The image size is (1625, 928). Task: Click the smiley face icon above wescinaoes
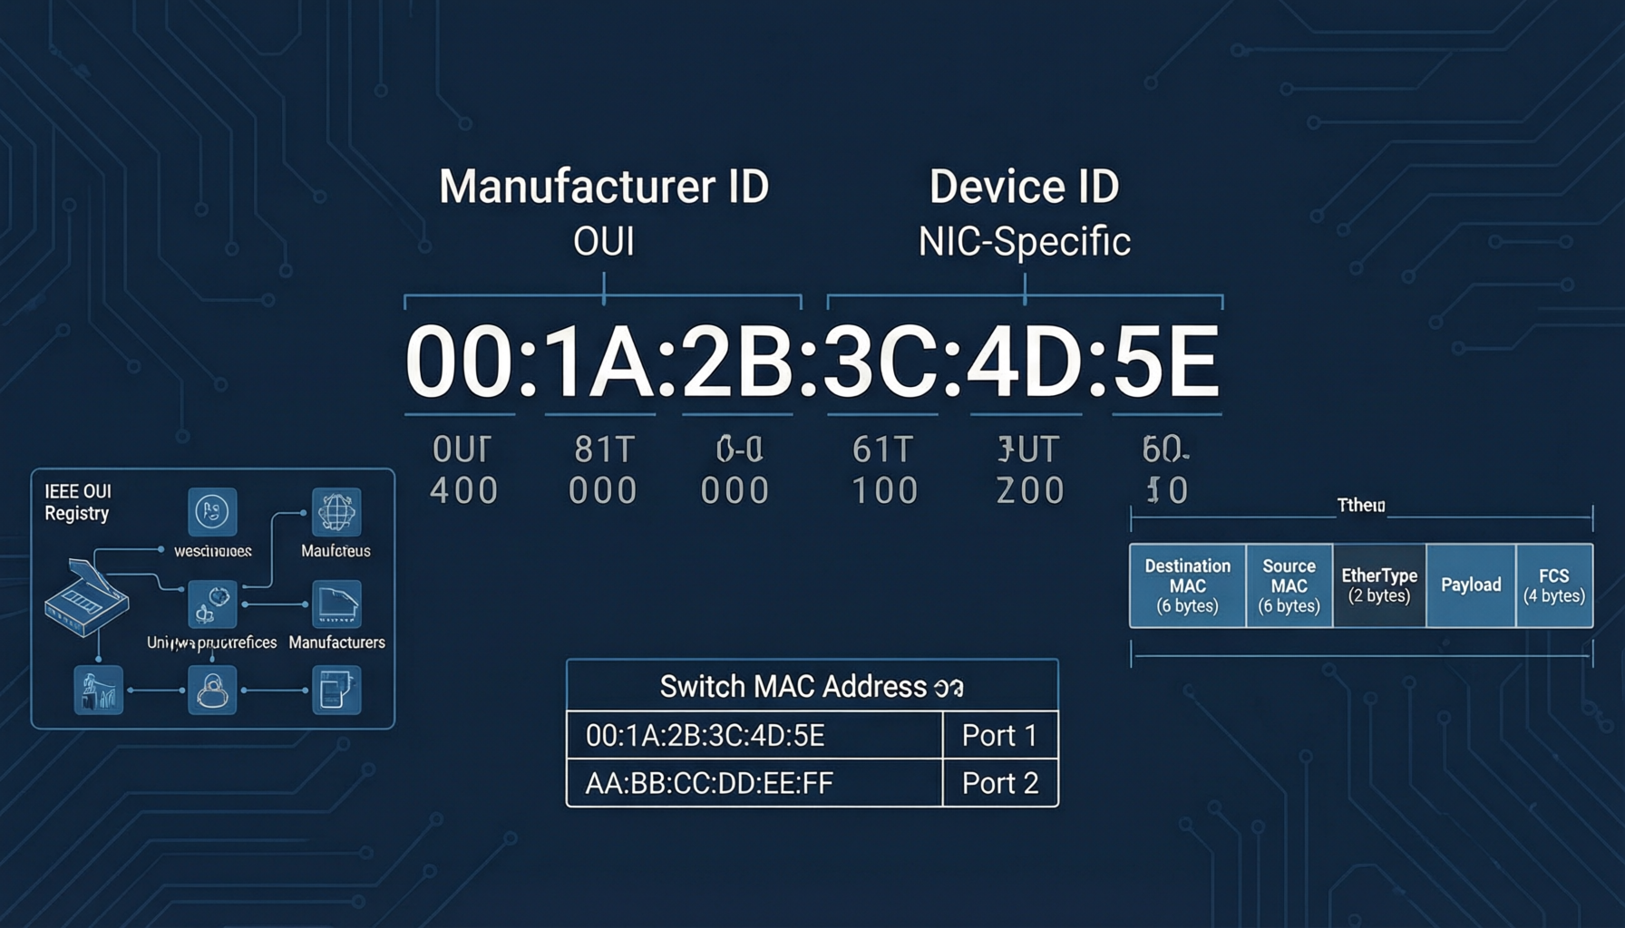pyautogui.click(x=212, y=512)
